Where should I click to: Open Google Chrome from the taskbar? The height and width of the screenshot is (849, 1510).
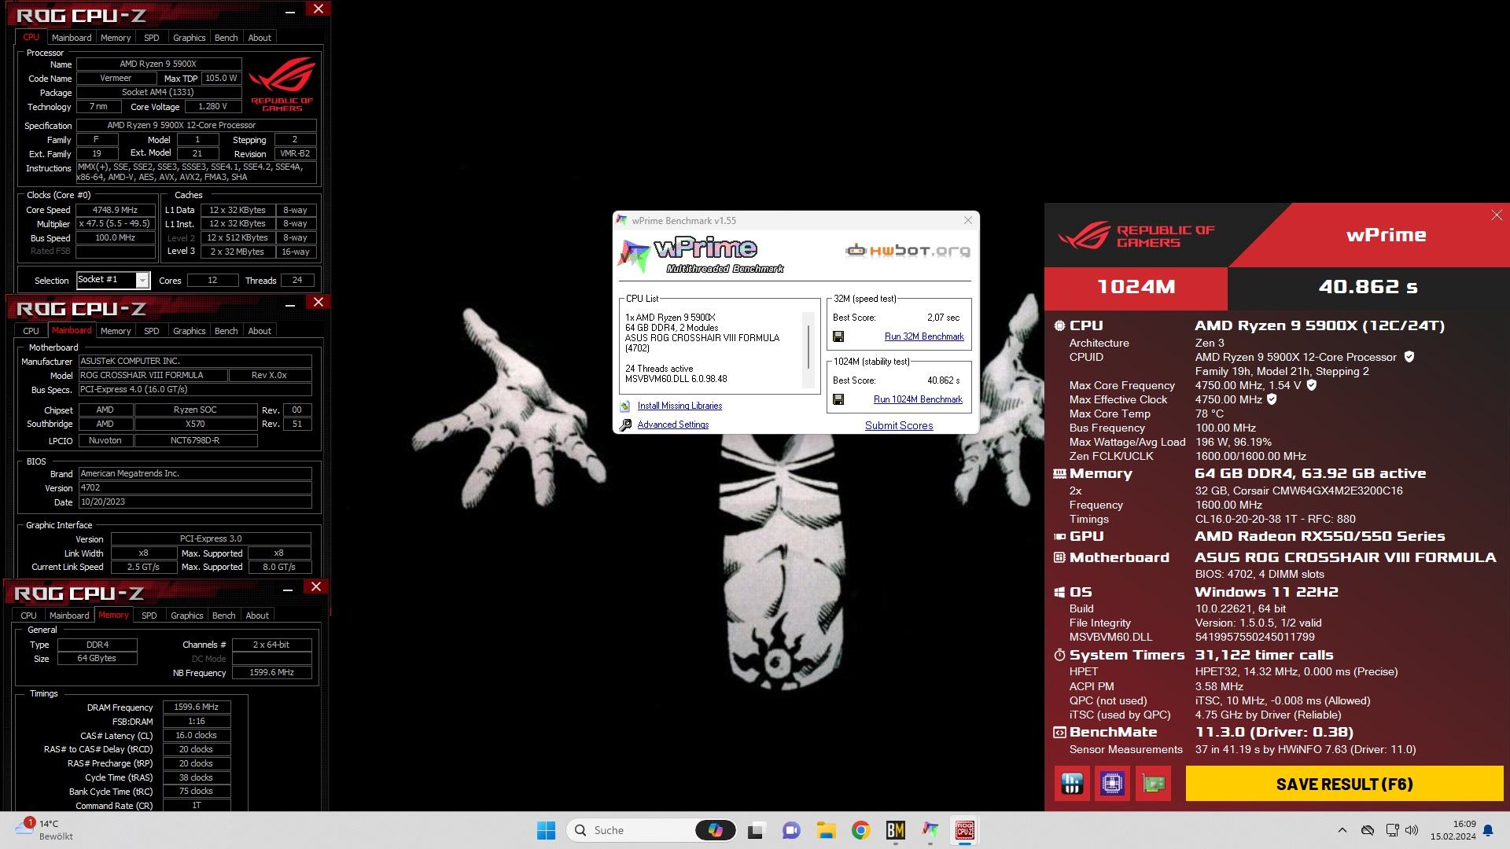click(860, 830)
